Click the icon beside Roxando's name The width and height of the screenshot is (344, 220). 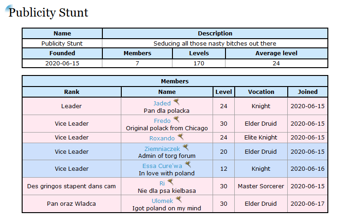pos(180,137)
